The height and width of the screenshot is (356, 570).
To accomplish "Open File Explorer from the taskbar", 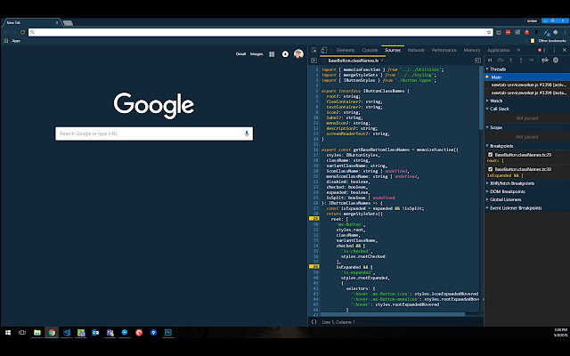I will [x=37, y=332].
